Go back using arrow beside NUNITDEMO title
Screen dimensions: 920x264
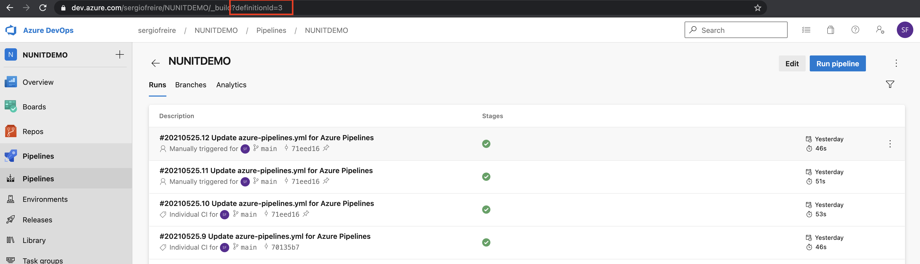click(155, 63)
